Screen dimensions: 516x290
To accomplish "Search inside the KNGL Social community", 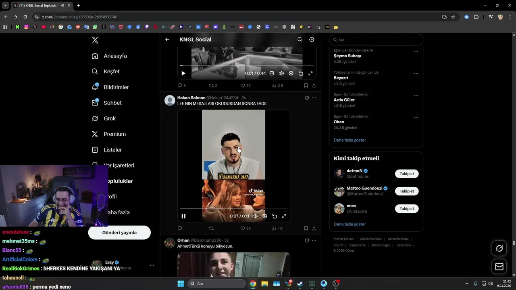I will click(x=300, y=39).
